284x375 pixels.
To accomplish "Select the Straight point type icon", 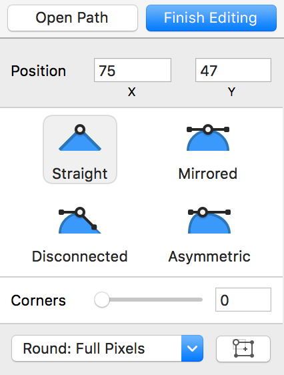I will [x=80, y=137].
